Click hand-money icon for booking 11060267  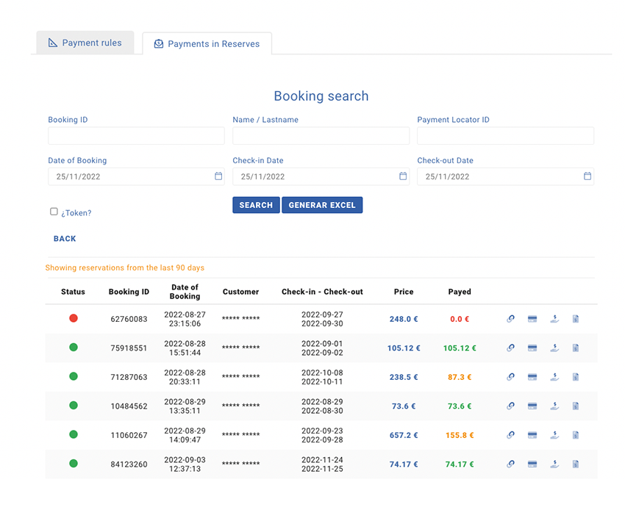[554, 435]
